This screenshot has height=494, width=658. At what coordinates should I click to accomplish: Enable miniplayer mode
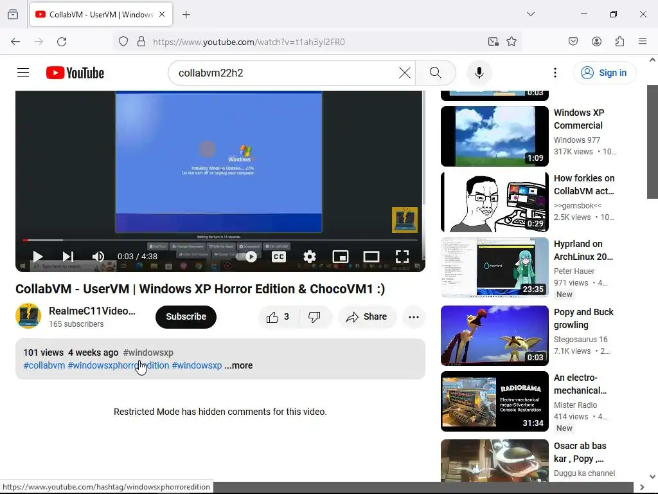click(x=341, y=256)
